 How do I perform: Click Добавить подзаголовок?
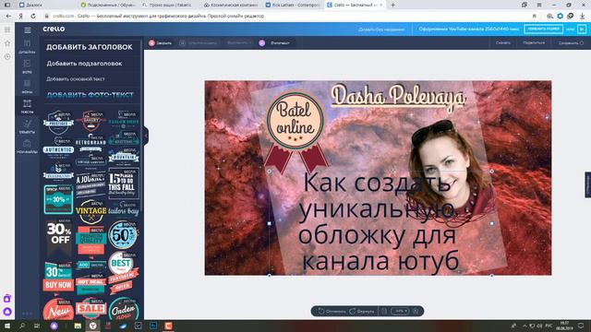84,64
